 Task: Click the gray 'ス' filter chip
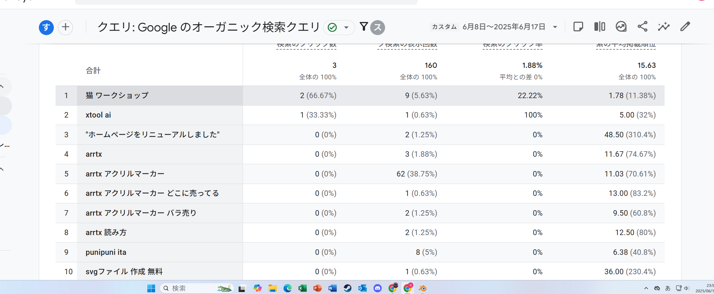(378, 28)
